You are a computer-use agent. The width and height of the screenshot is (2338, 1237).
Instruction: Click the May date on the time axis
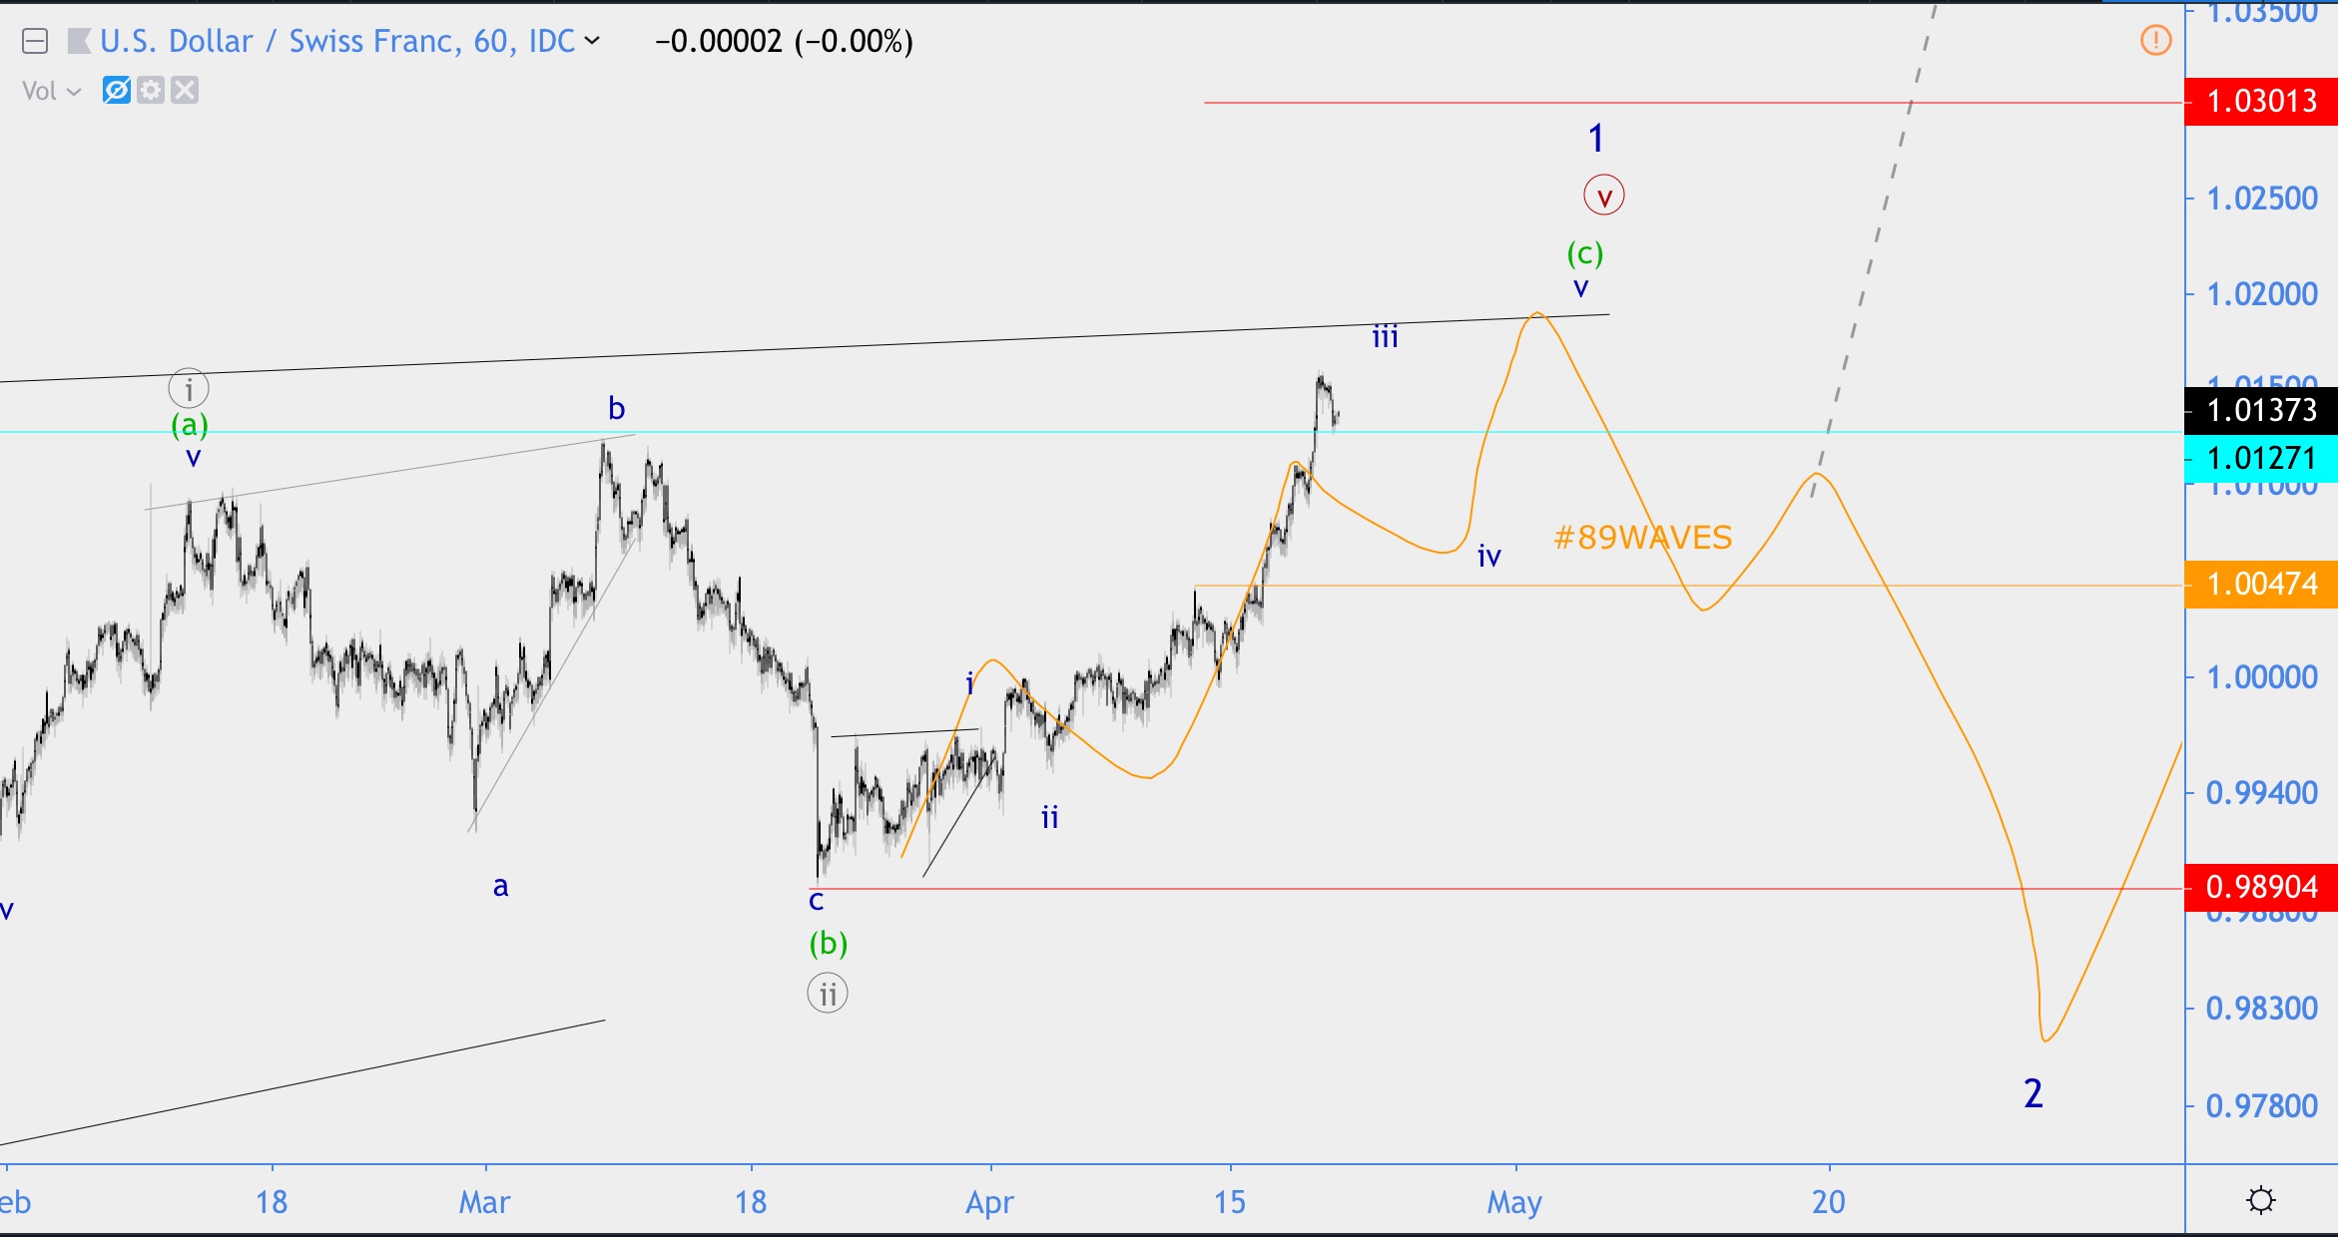(x=1515, y=1203)
